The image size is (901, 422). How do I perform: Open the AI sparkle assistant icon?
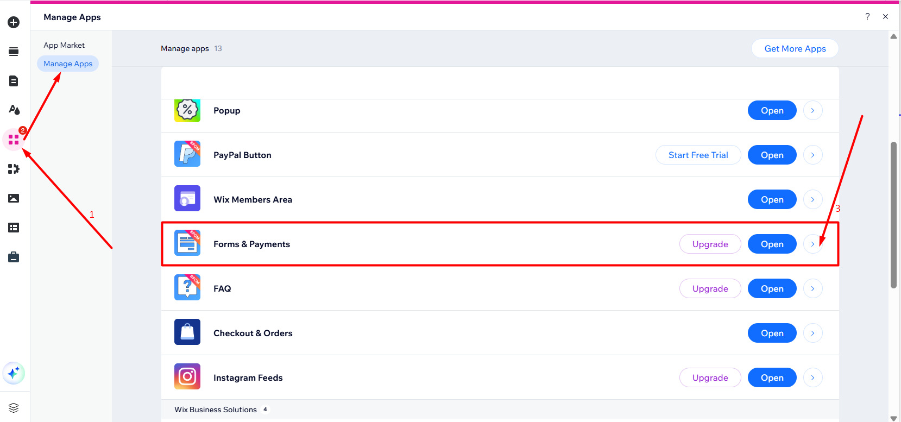[14, 373]
